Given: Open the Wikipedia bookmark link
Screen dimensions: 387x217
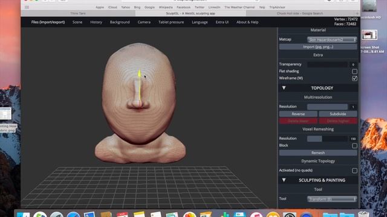Looking at the screenshot, I should pyautogui.click(x=166, y=7).
